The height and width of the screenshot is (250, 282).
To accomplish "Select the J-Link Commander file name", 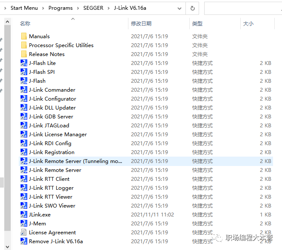I will tap(52, 90).
